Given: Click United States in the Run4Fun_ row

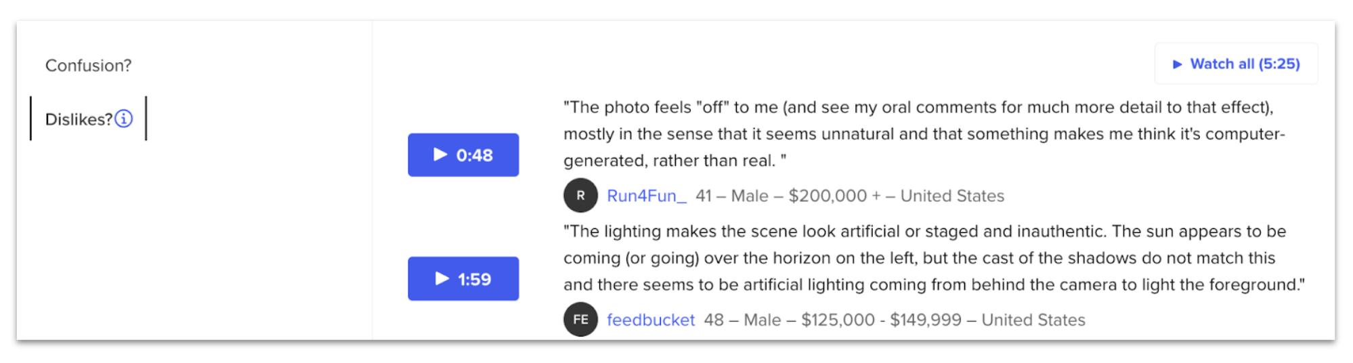Looking at the screenshot, I should [x=952, y=196].
